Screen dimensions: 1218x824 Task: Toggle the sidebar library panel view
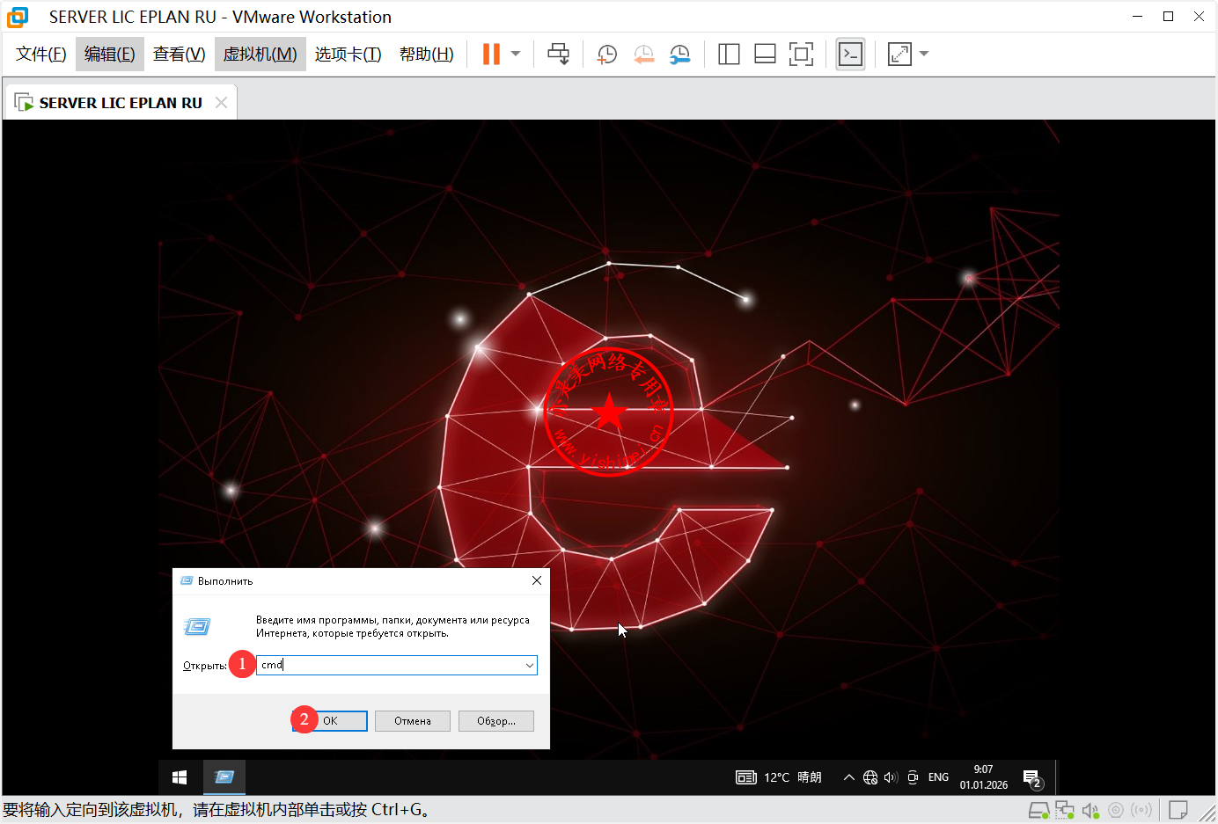tap(729, 55)
